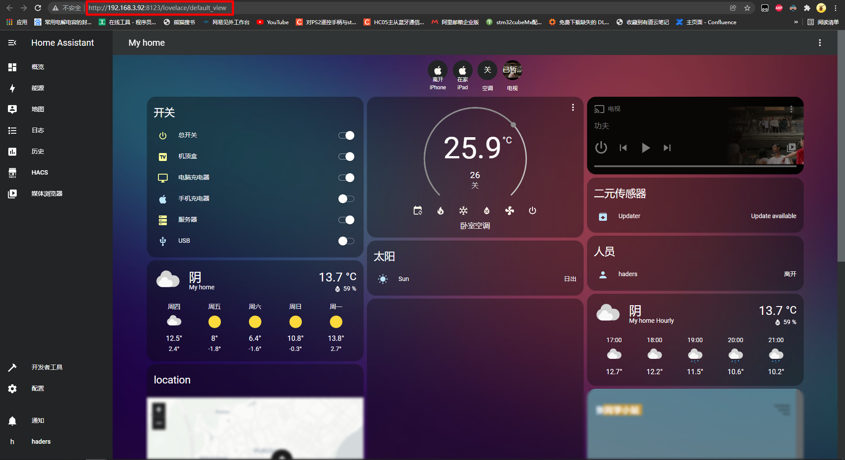
Task: Power off the 卧室空调 climate entity
Action: coord(533,211)
